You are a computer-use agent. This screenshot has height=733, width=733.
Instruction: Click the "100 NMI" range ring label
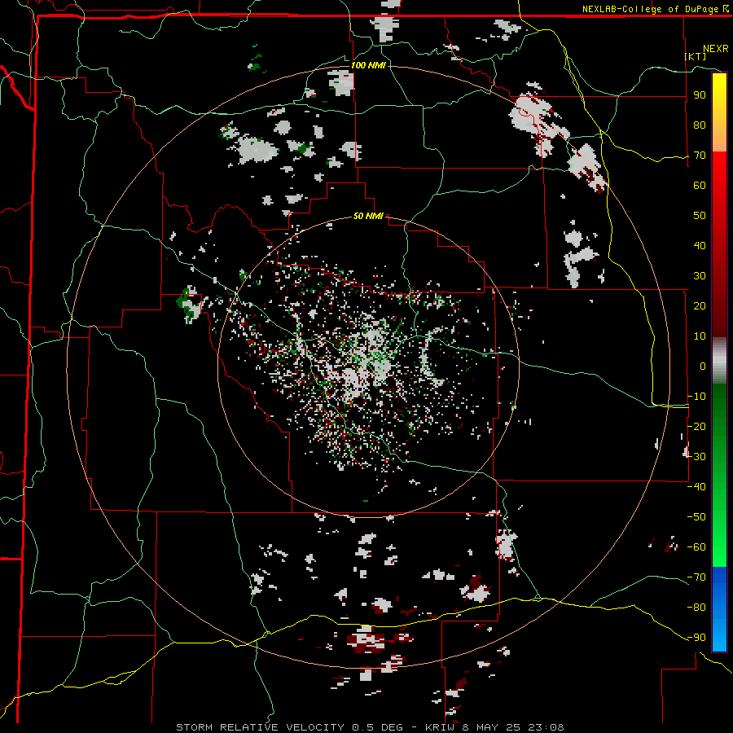(368, 65)
